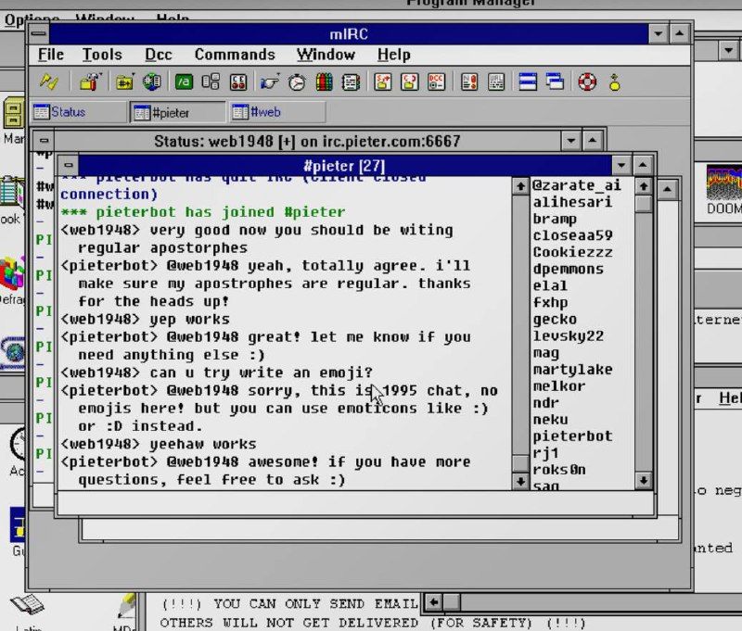Select the DOOM icon in Program Manager
Image resolution: width=742 pixels, height=631 pixels.
pyautogui.click(x=723, y=189)
